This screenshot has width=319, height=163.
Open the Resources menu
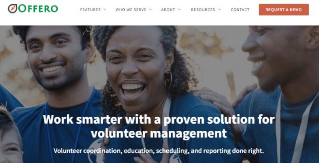click(203, 10)
